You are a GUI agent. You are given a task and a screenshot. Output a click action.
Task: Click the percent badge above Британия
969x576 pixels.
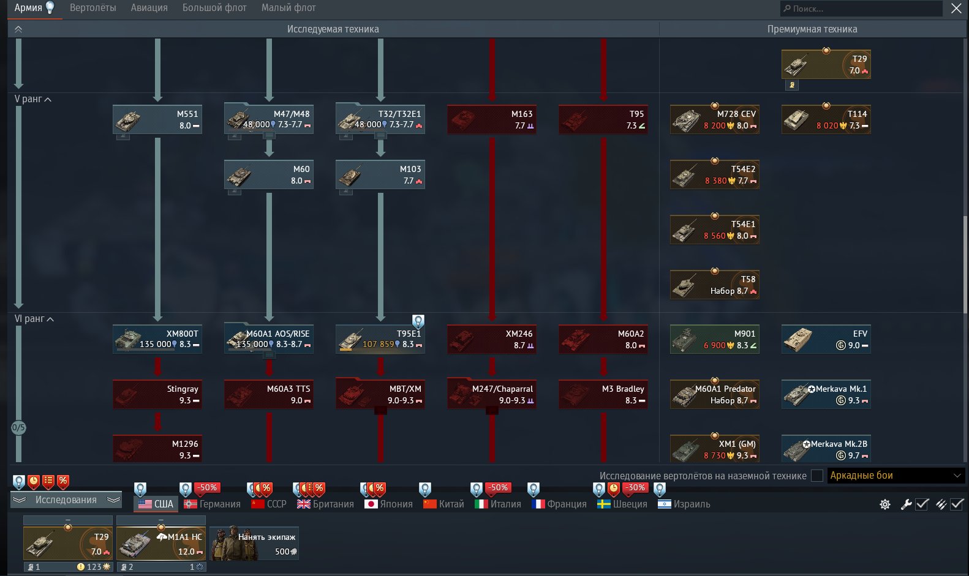tap(319, 488)
